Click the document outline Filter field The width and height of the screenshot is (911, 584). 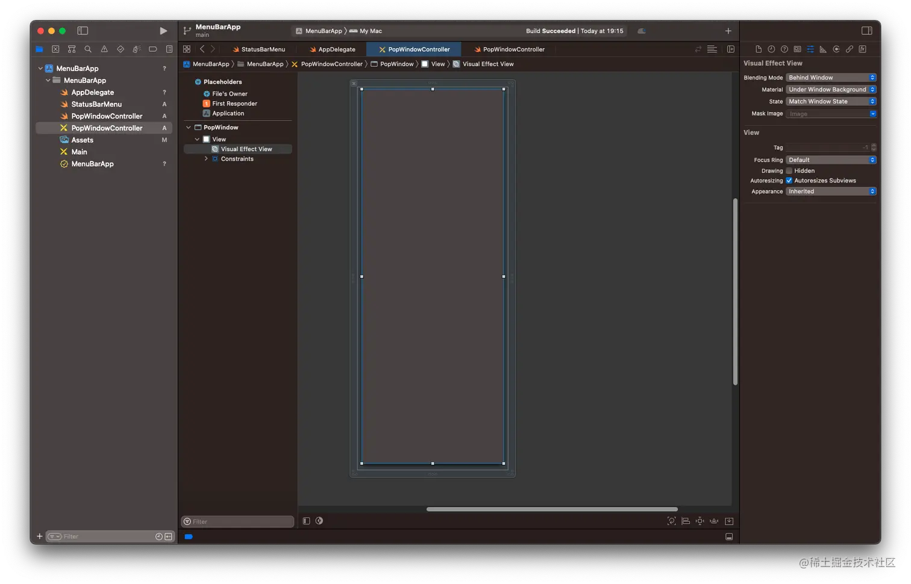pos(240,521)
